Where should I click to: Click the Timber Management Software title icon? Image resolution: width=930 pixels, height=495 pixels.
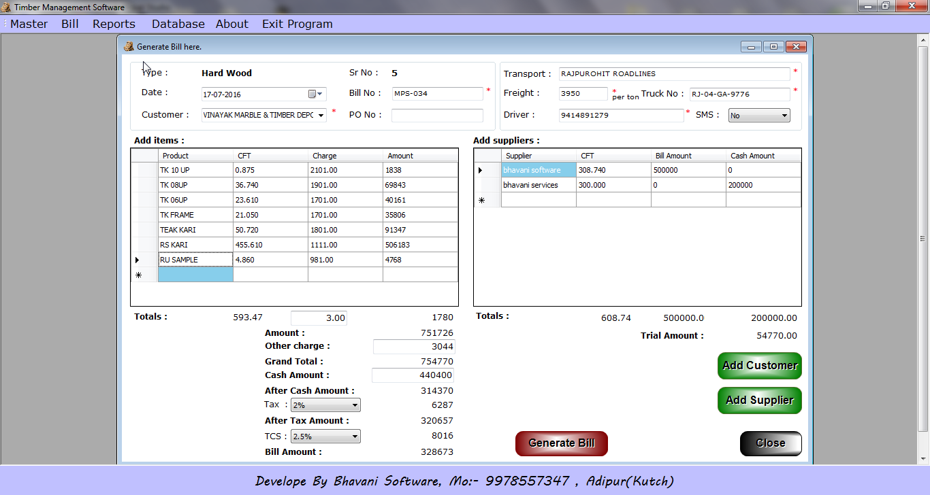point(6,7)
